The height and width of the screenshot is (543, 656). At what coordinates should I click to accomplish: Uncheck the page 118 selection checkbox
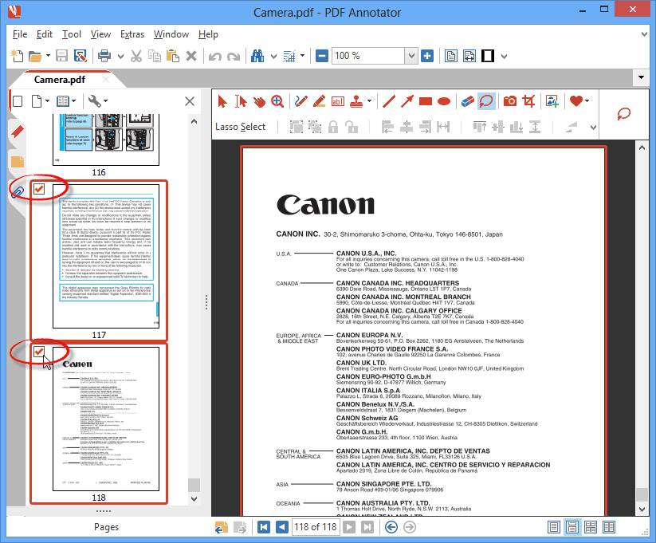pos(37,352)
